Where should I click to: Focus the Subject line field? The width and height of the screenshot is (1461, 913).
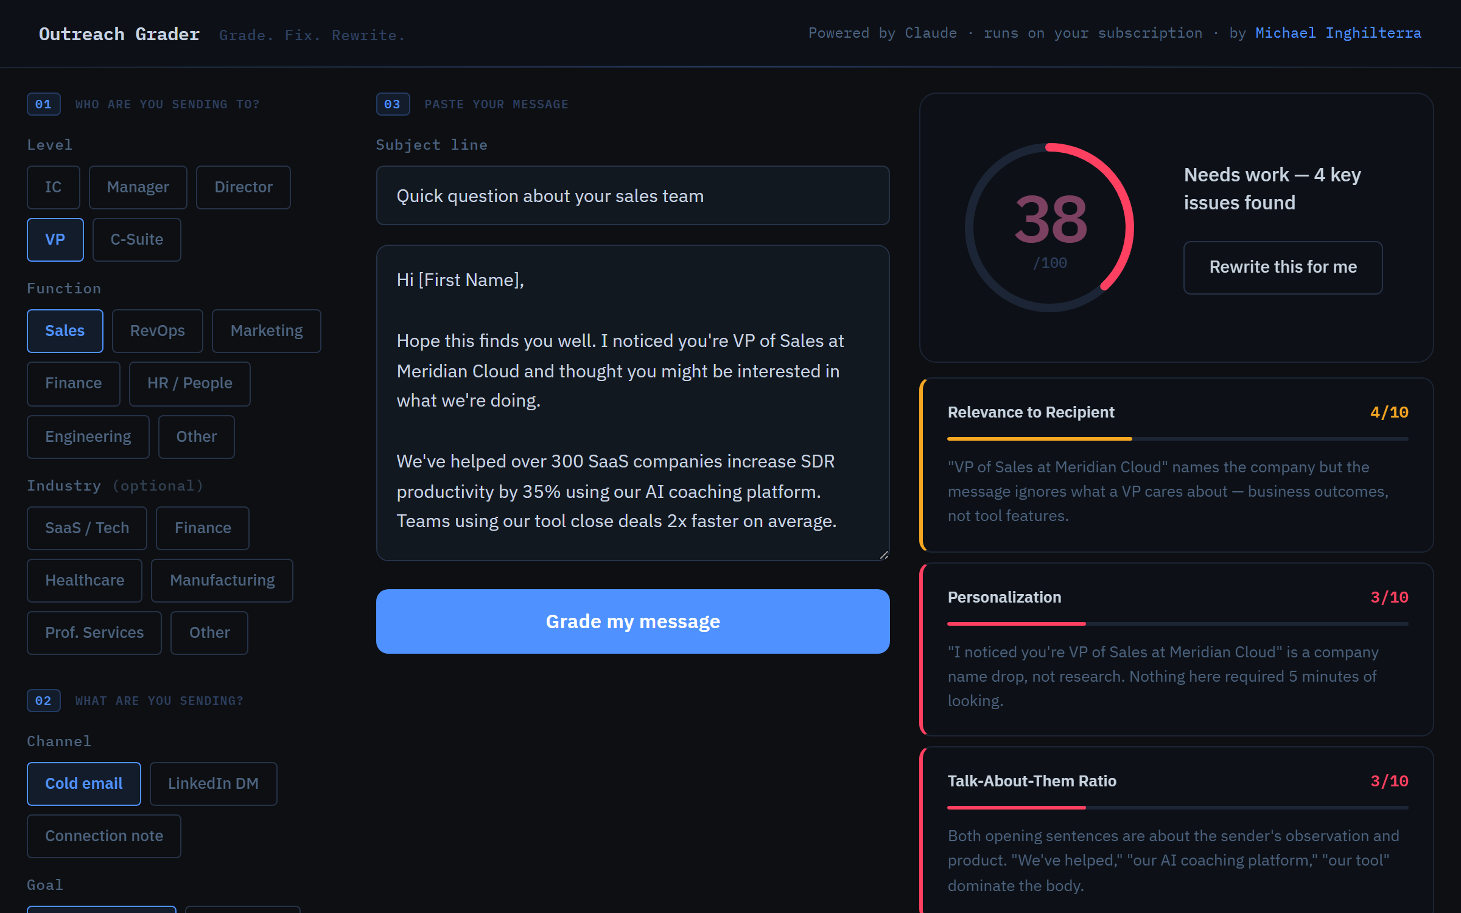(x=633, y=195)
